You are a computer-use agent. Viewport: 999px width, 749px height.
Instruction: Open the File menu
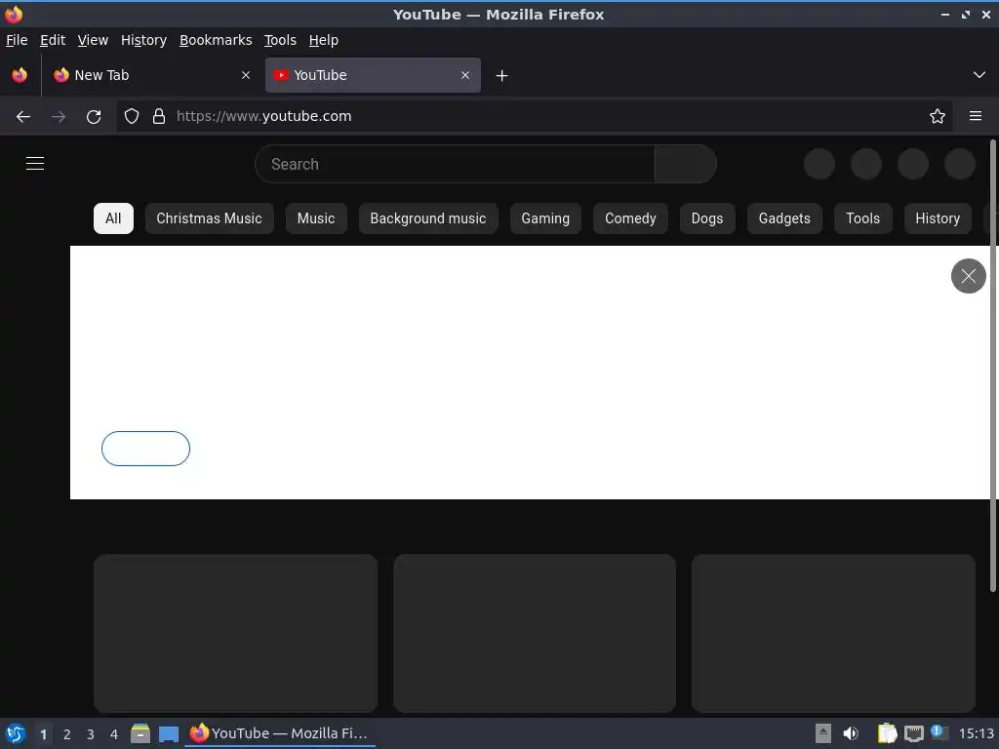click(17, 40)
